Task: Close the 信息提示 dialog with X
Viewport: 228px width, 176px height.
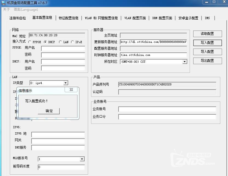Action: 71,90
